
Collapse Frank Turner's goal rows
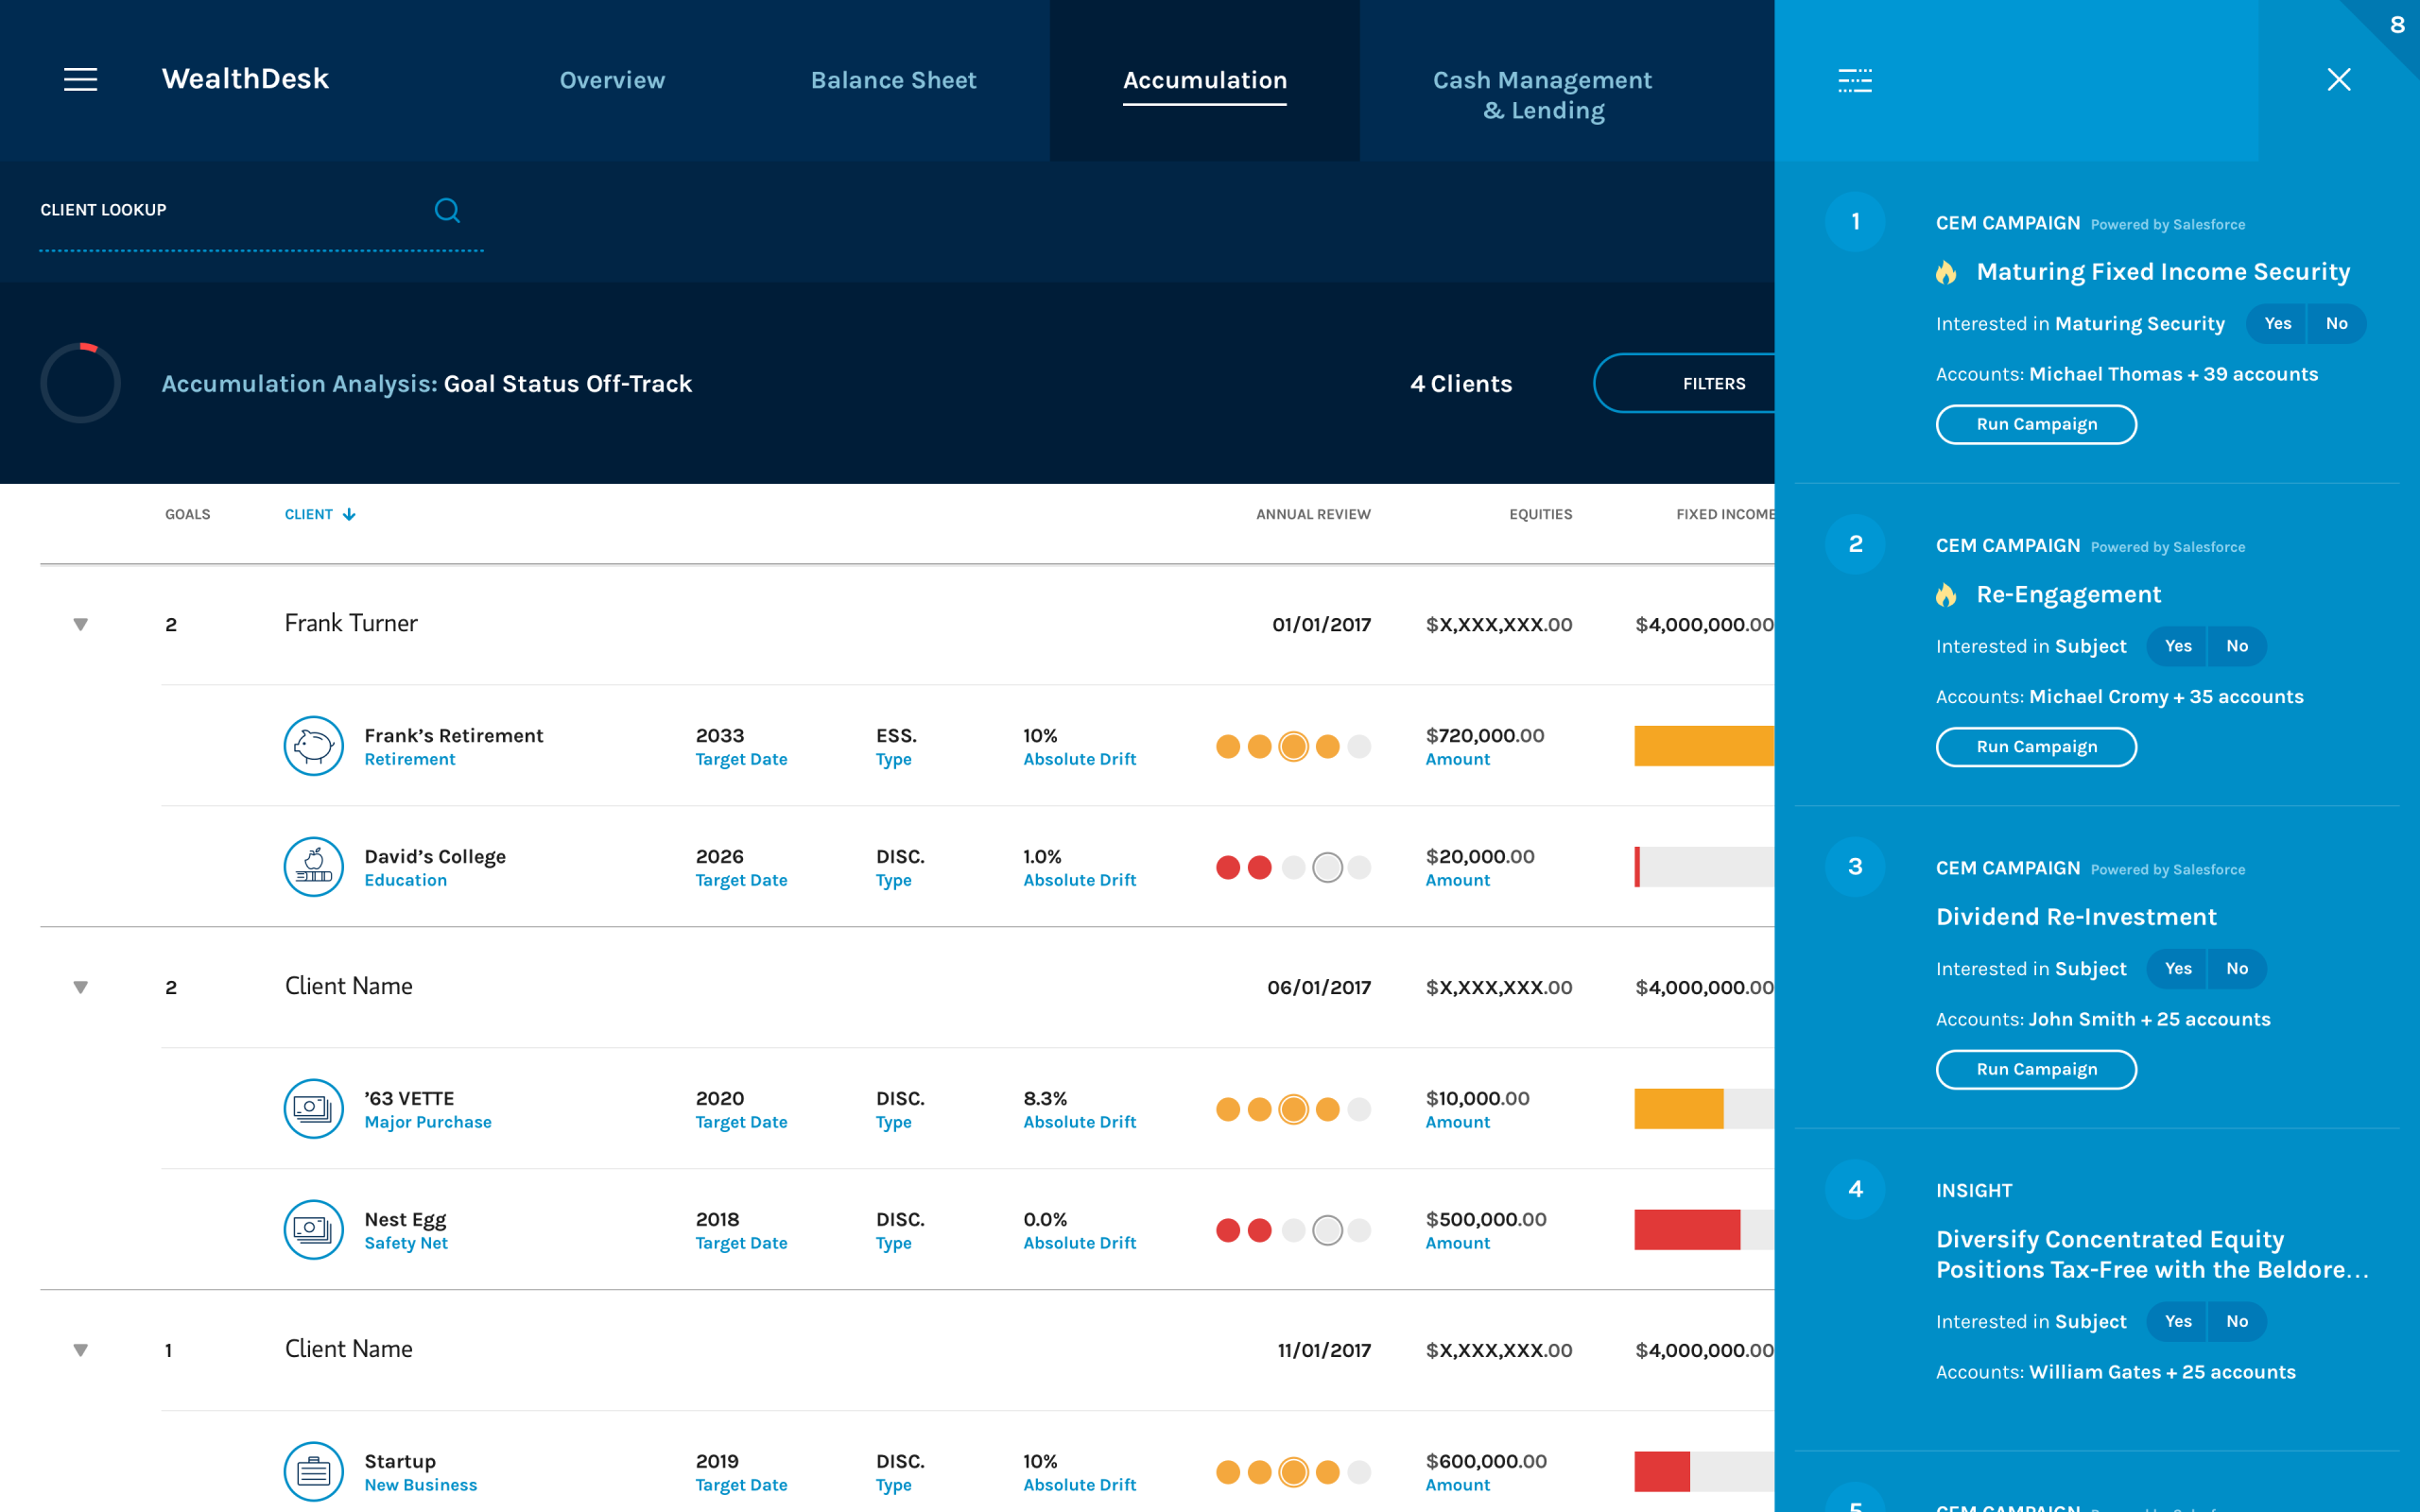click(x=81, y=624)
